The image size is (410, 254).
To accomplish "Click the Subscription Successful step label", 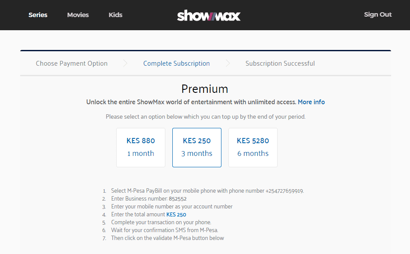I will point(280,63).
